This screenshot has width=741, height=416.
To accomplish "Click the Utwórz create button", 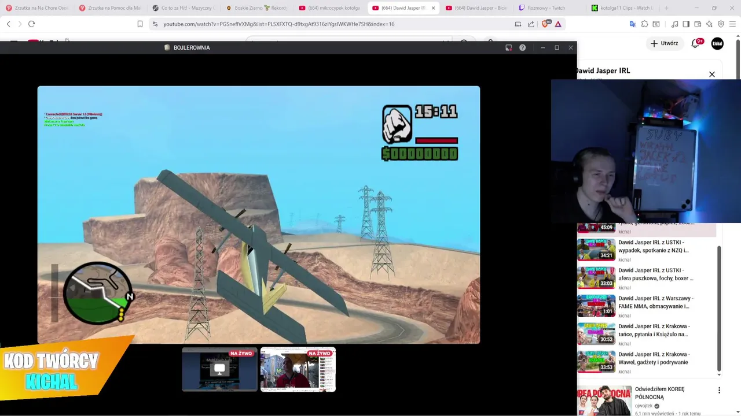I will (664, 43).
